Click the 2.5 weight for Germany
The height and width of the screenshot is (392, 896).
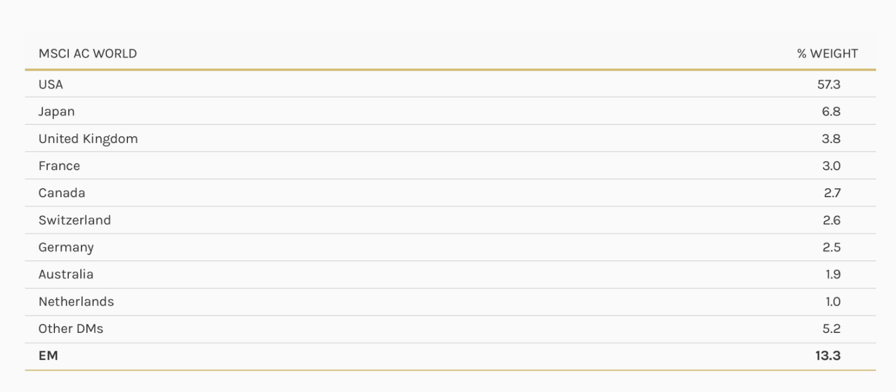pos(832,247)
